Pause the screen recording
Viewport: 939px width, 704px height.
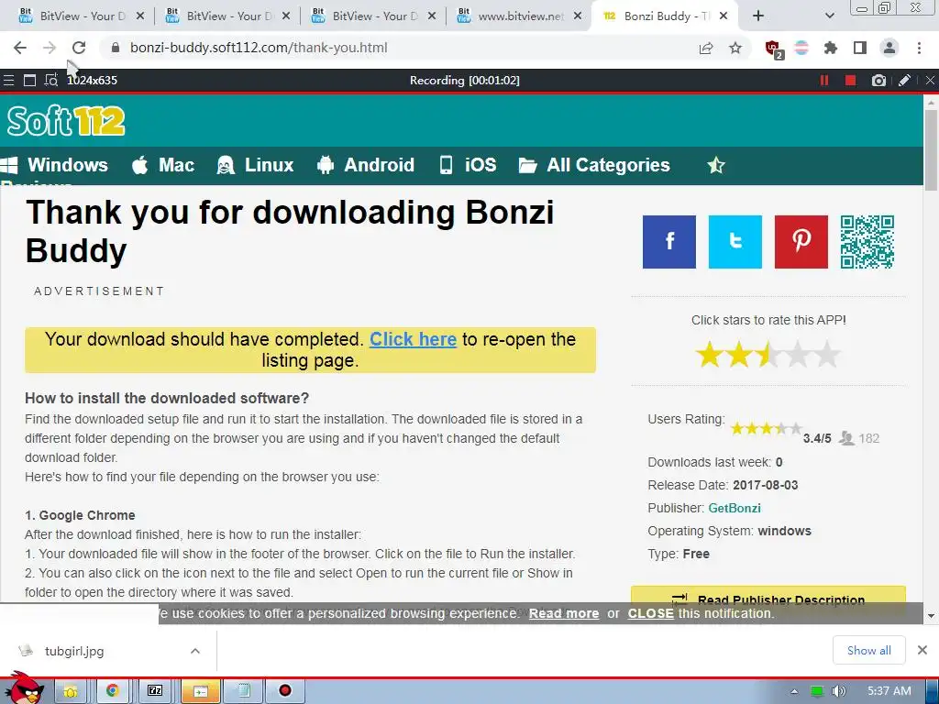pyautogui.click(x=824, y=81)
